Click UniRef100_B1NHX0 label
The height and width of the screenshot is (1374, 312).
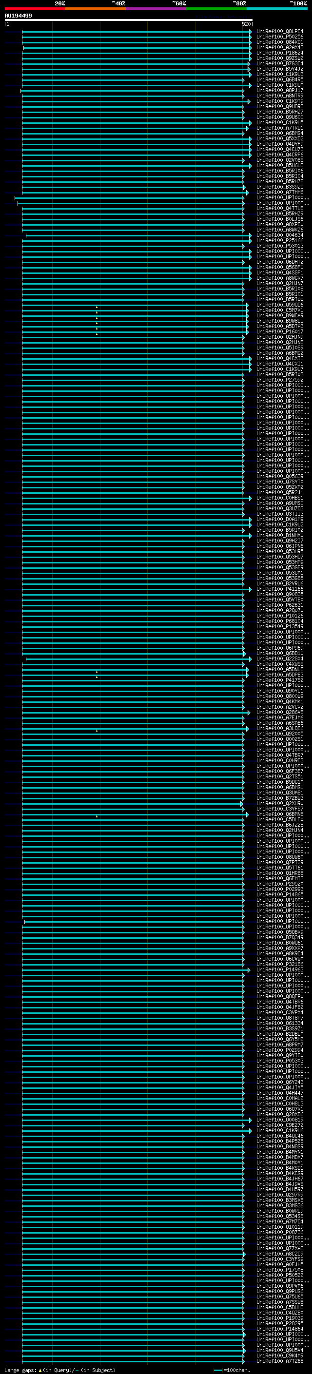click(x=280, y=536)
